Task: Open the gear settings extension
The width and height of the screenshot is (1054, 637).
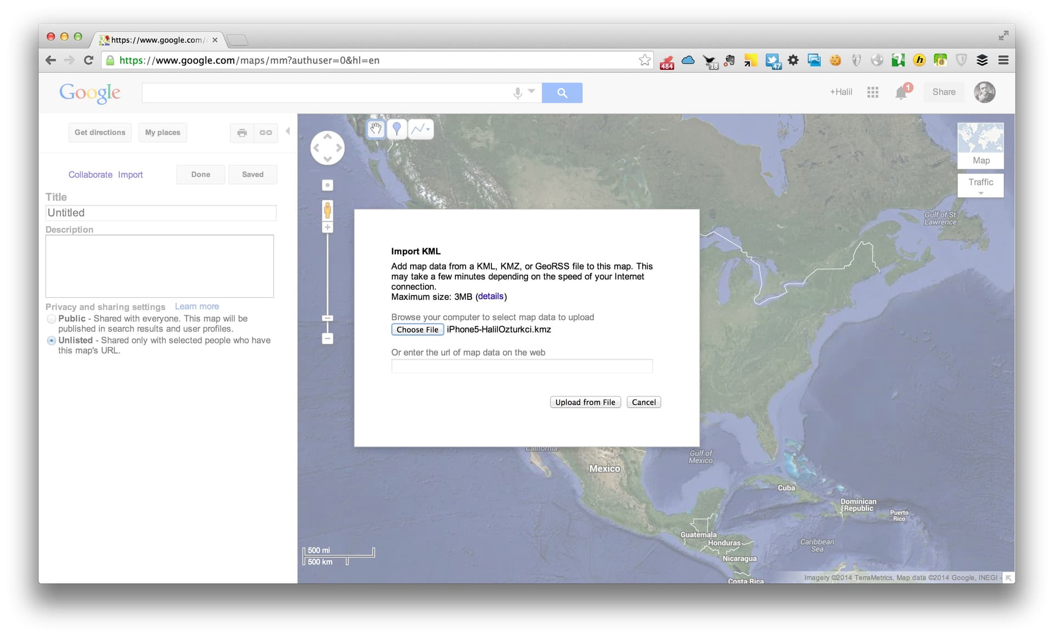Action: (793, 60)
